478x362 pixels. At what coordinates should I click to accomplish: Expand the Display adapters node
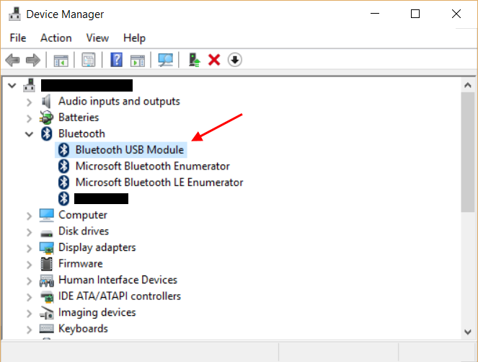pyautogui.click(x=29, y=248)
